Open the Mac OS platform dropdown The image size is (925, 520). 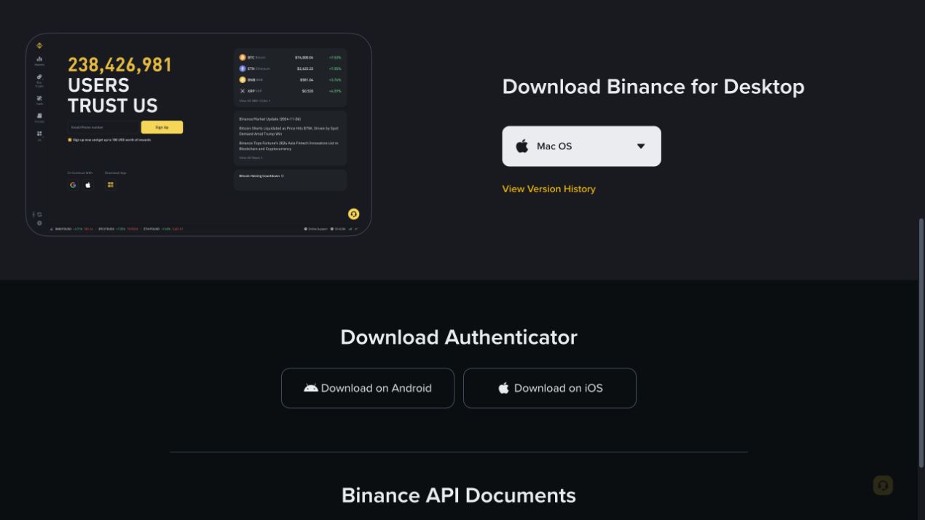581,146
